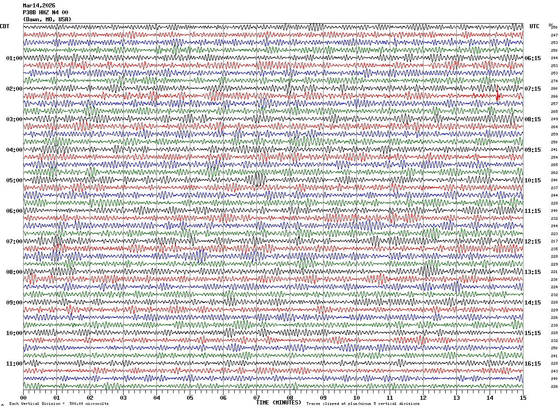Click the 07:15 UTC time label
The image size is (560, 410).
533,89
